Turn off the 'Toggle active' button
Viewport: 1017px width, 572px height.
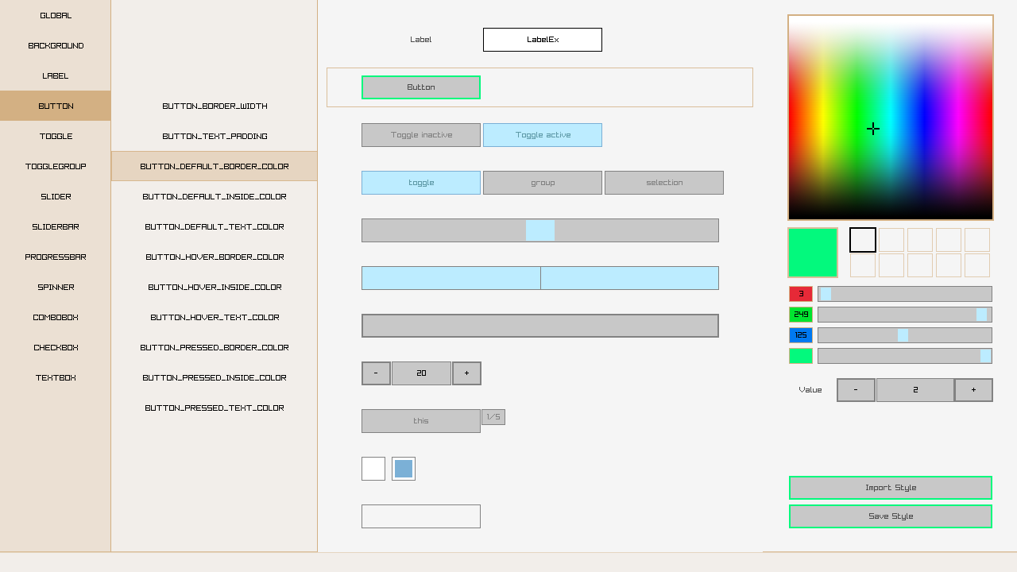(543, 135)
